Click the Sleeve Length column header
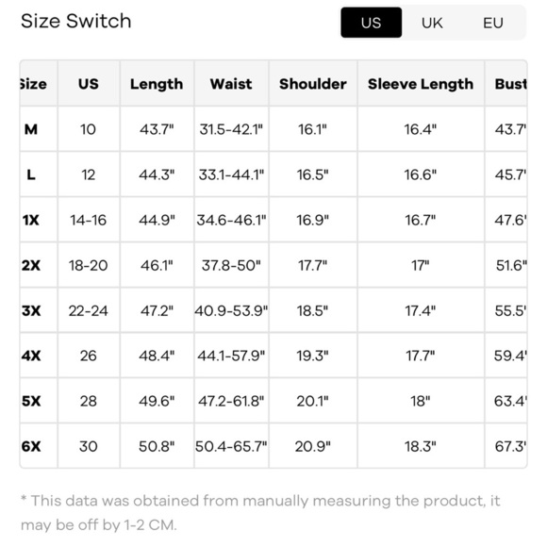 pyautogui.click(x=421, y=84)
